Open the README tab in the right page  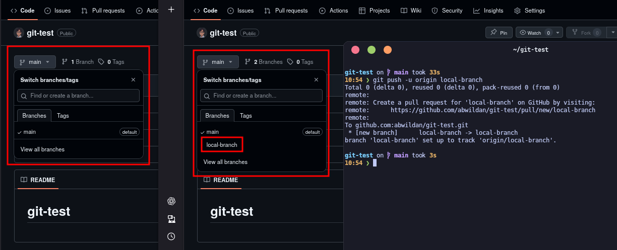[x=221, y=180]
